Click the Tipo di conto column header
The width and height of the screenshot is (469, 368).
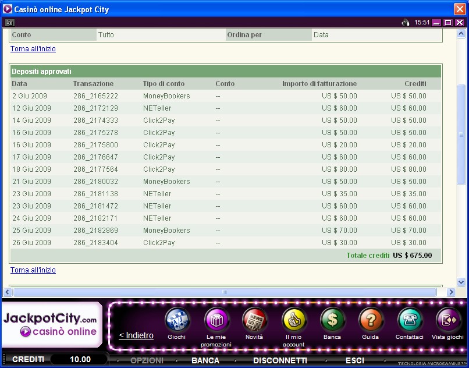(164, 83)
